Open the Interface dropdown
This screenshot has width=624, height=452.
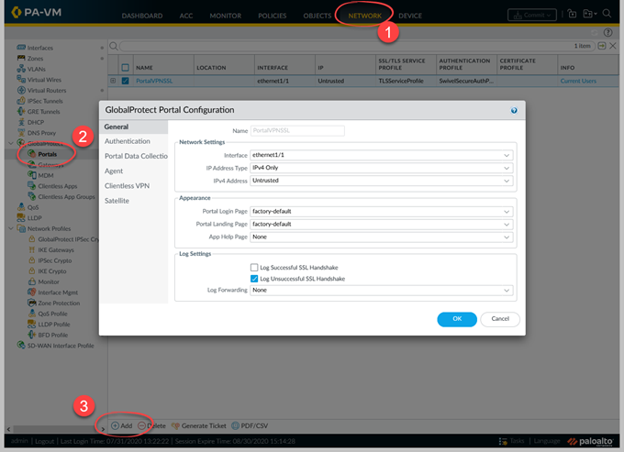tap(380, 156)
